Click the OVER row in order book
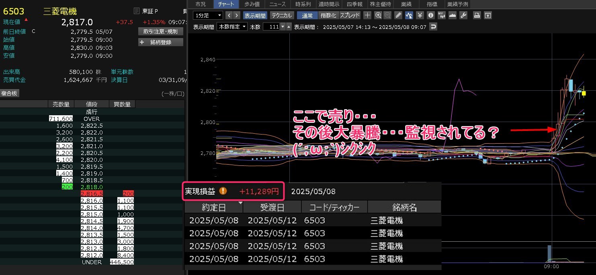This screenshot has height=275, width=596. (x=92, y=119)
